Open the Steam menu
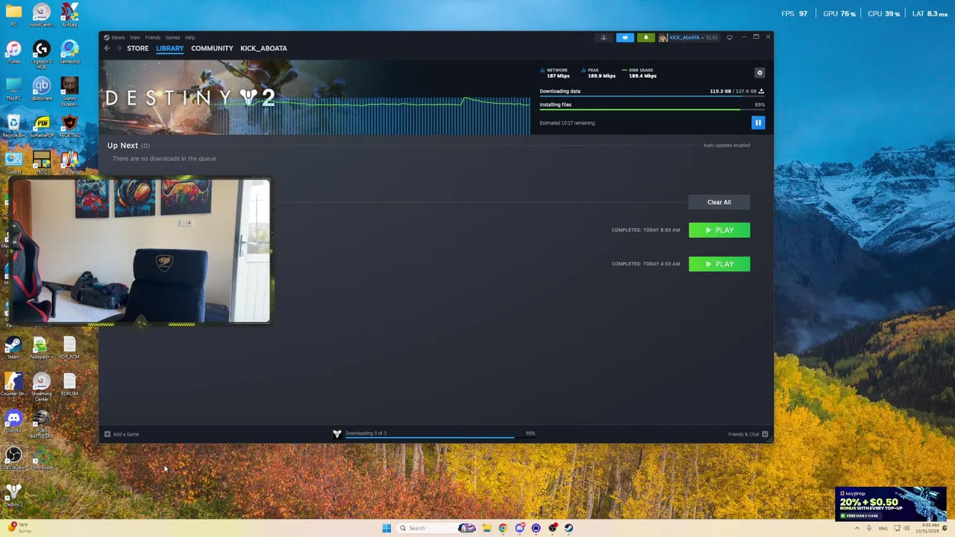The width and height of the screenshot is (955, 537). [x=118, y=37]
